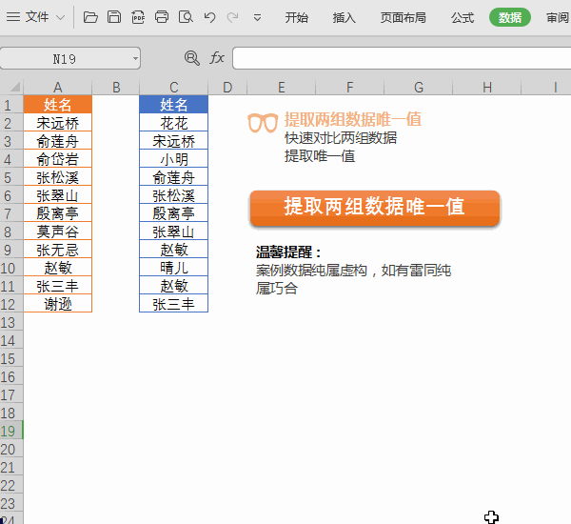Click the print icon
Viewport: 571px width, 524px height.
pos(162,17)
